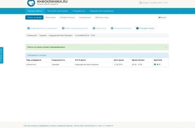Return to step 2 Выбор специализации врача
This screenshot has height=128, width=195.
coord(75,28)
